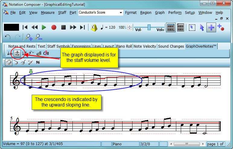Switch to the Piano Roll tab

tap(124, 46)
